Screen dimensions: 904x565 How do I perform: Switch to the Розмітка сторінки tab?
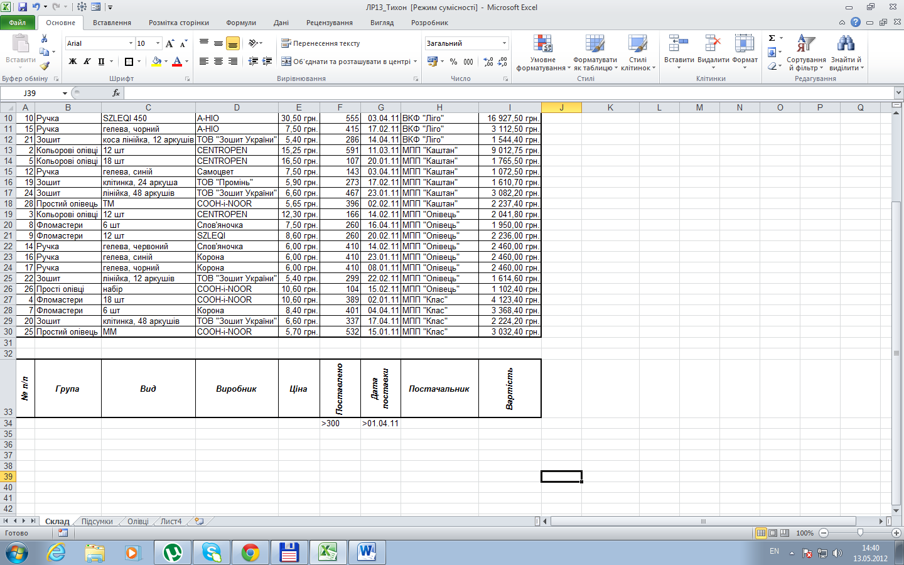179,23
